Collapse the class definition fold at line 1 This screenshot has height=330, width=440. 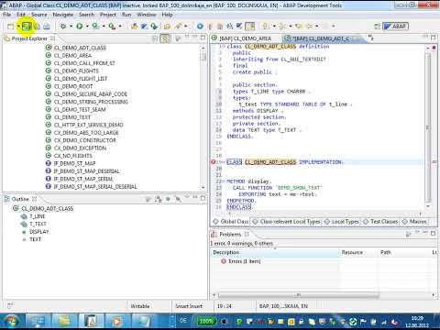tap(224, 47)
